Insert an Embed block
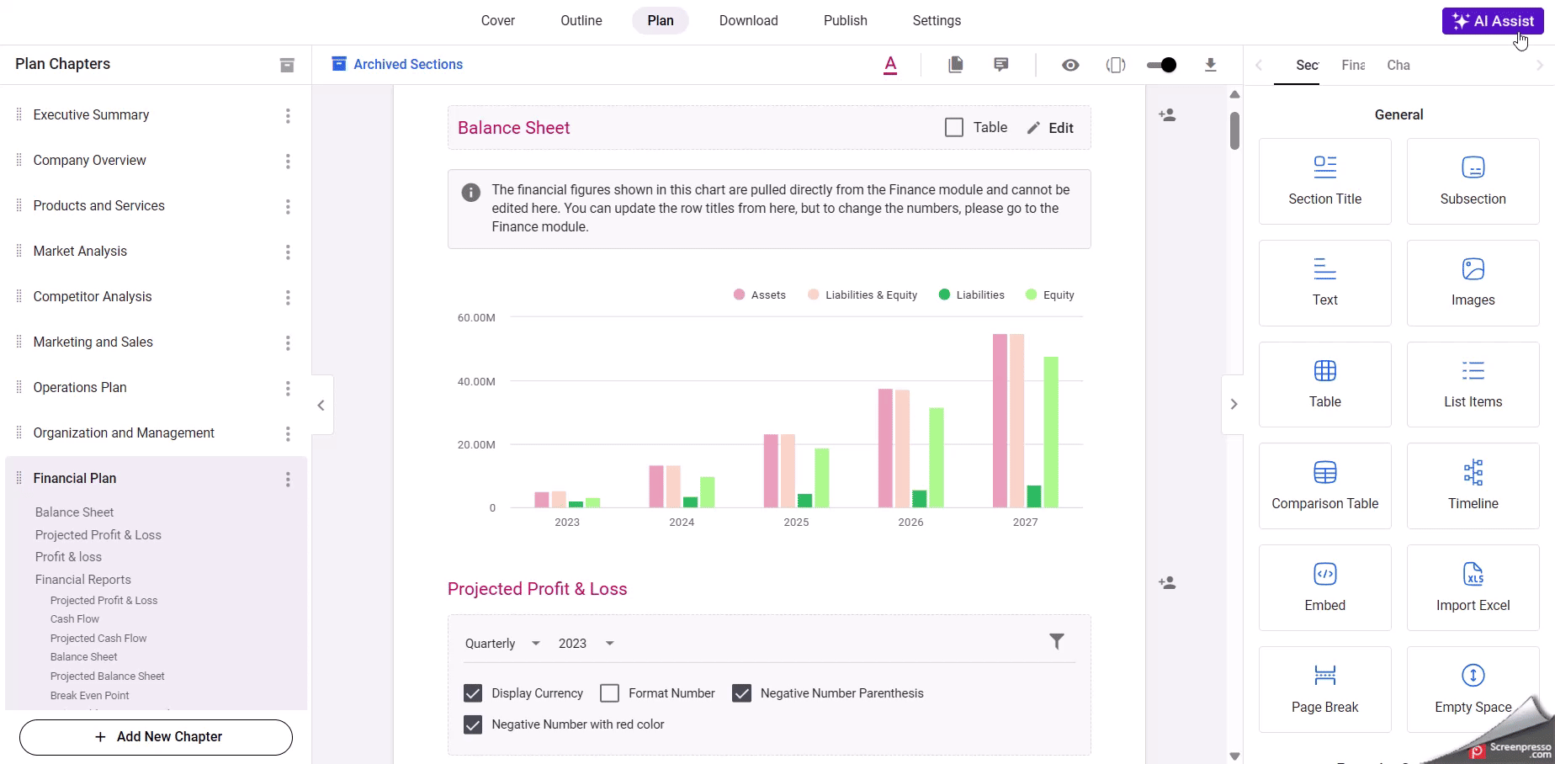 pyautogui.click(x=1325, y=588)
